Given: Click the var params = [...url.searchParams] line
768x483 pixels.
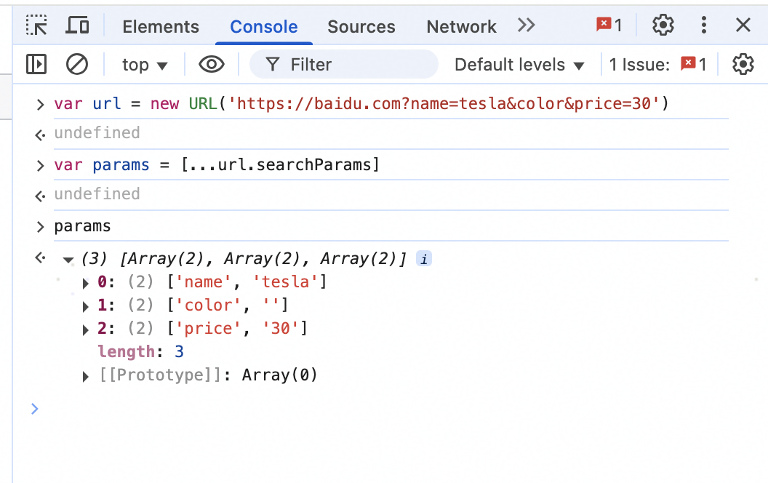Looking at the screenshot, I should tap(217, 164).
